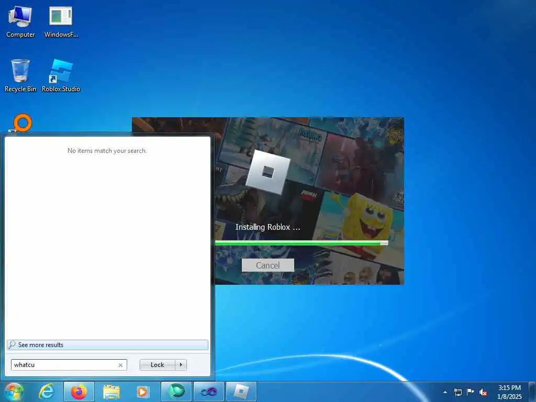Launch the Roblox Studio desktop shortcut

[61, 75]
